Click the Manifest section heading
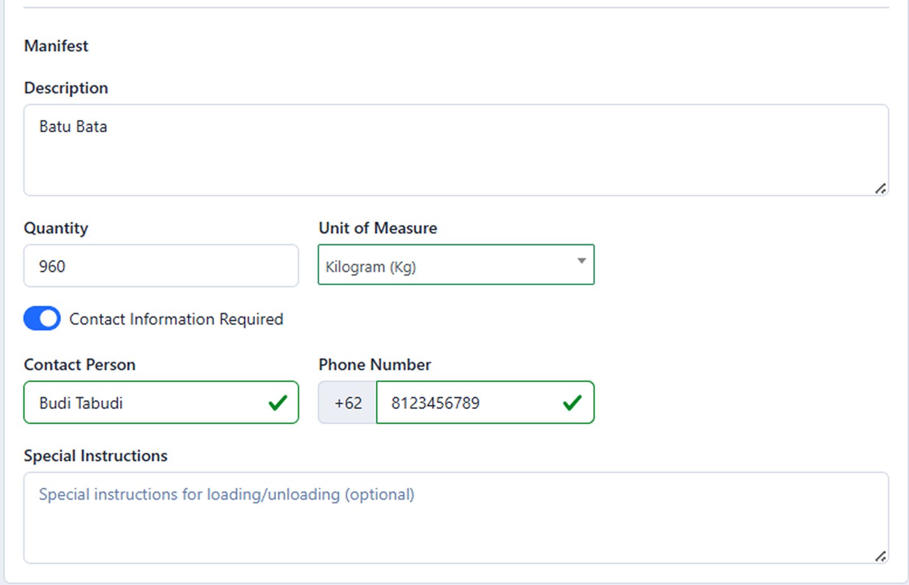Image resolution: width=909 pixels, height=585 pixels. point(56,46)
